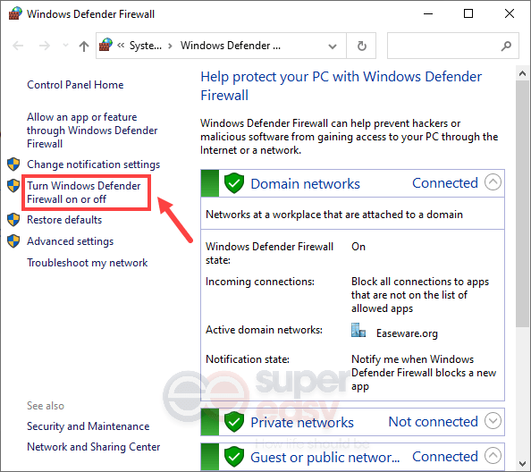The image size is (531, 472).
Task: Open Change notification settings
Action: (94, 164)
